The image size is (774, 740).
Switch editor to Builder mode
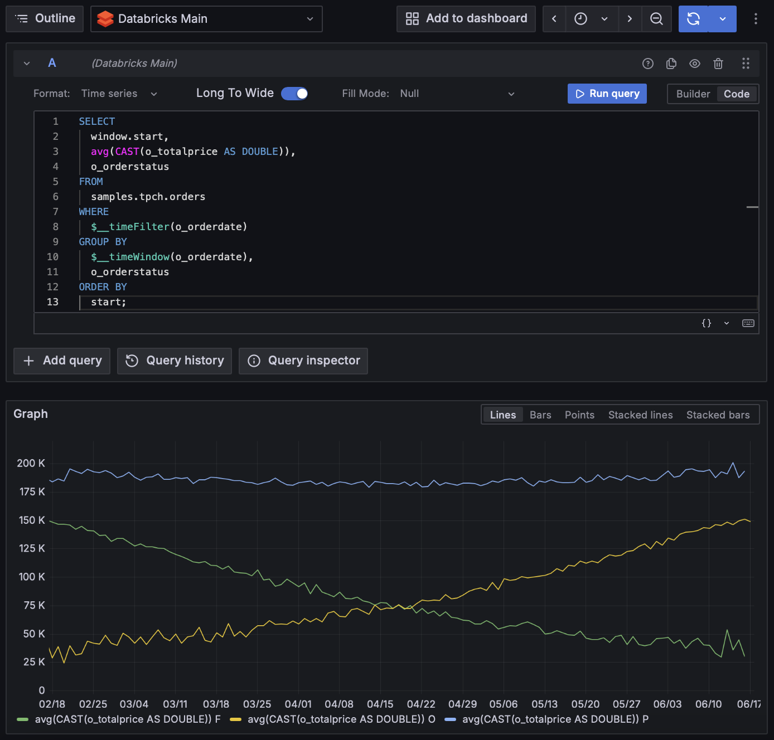(x=693, y=94)
